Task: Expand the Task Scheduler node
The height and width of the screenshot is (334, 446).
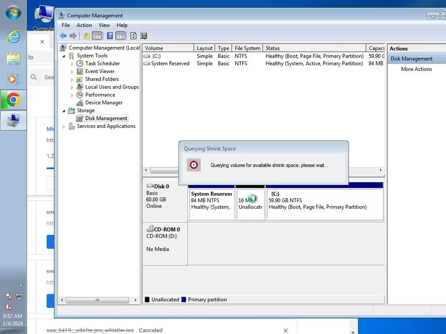Action: [x=72, y=64]
